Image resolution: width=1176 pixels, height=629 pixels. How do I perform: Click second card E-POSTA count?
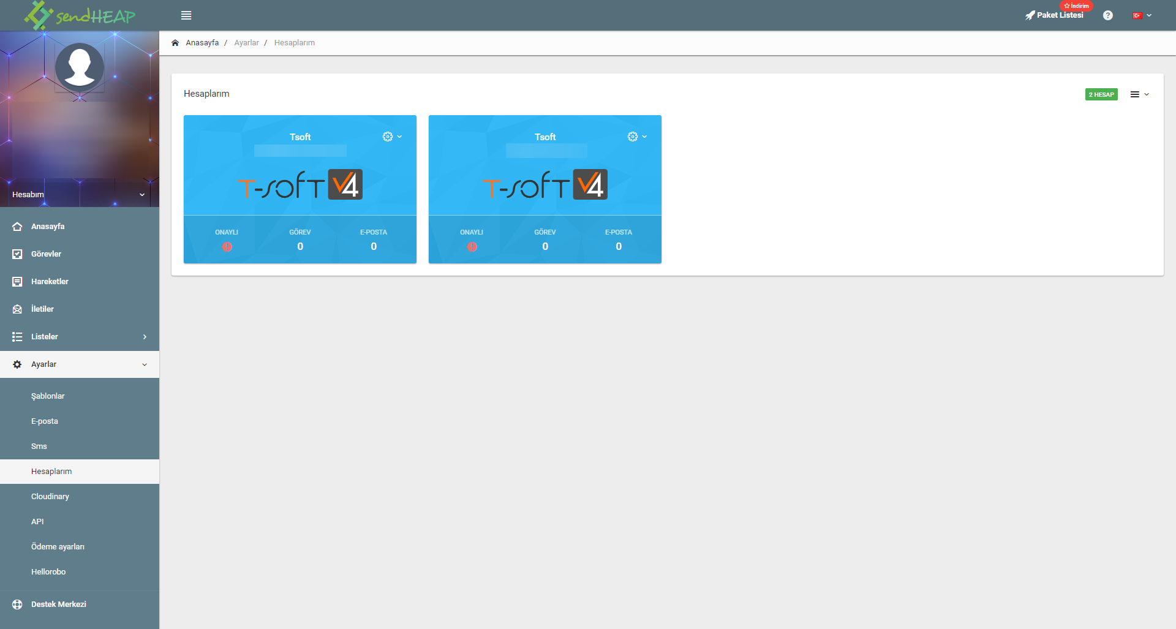coord(619,246)
